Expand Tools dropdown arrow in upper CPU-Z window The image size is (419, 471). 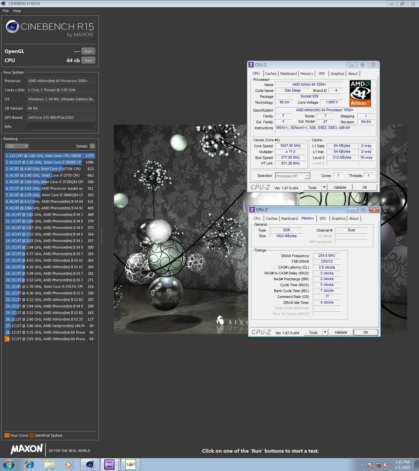click(324, 187)
